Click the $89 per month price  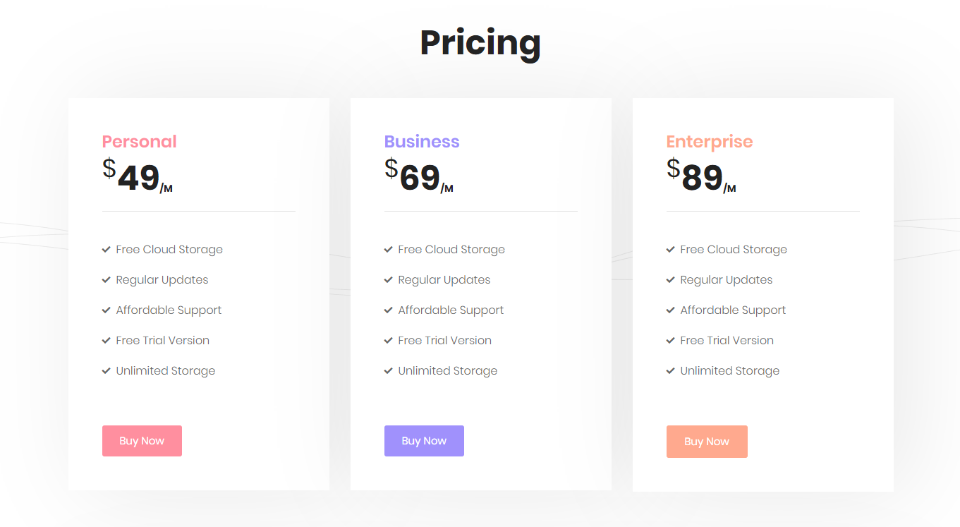701,176
